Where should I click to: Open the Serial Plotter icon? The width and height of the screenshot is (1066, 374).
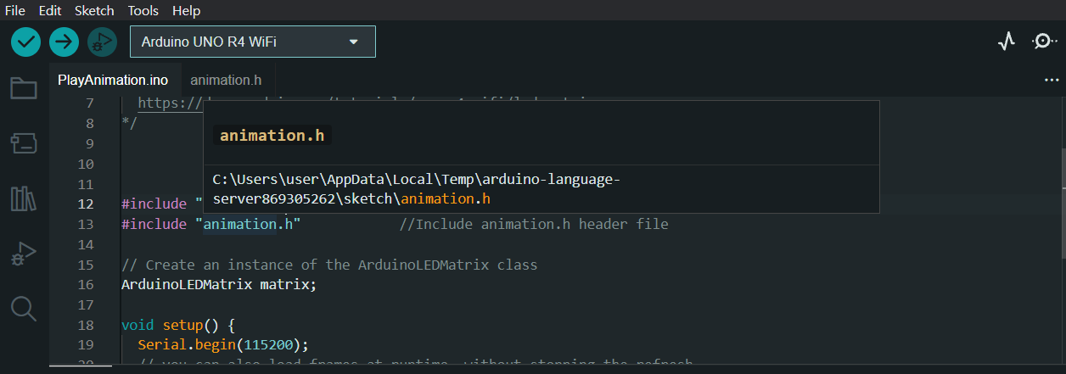[x=1007, y=42]
